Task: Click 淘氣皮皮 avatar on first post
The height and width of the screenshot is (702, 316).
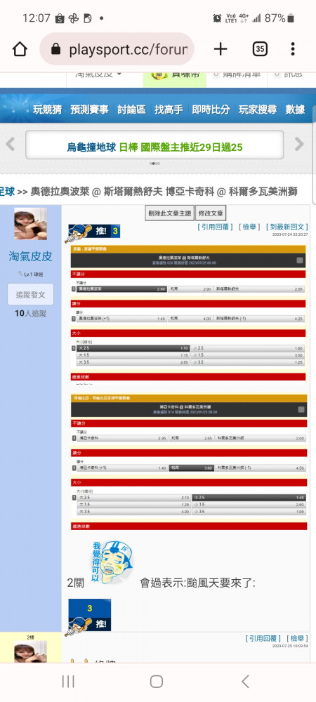Action: click(30, 223)
